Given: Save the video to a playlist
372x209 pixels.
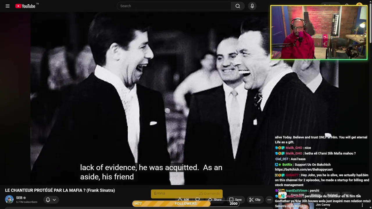Looking at the screenshot, I should [x=235, y=200].
